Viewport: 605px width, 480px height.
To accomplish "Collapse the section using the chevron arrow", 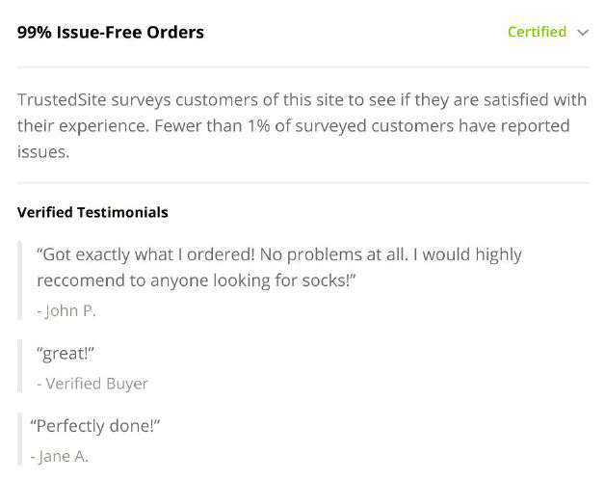I will pos(582,33).
